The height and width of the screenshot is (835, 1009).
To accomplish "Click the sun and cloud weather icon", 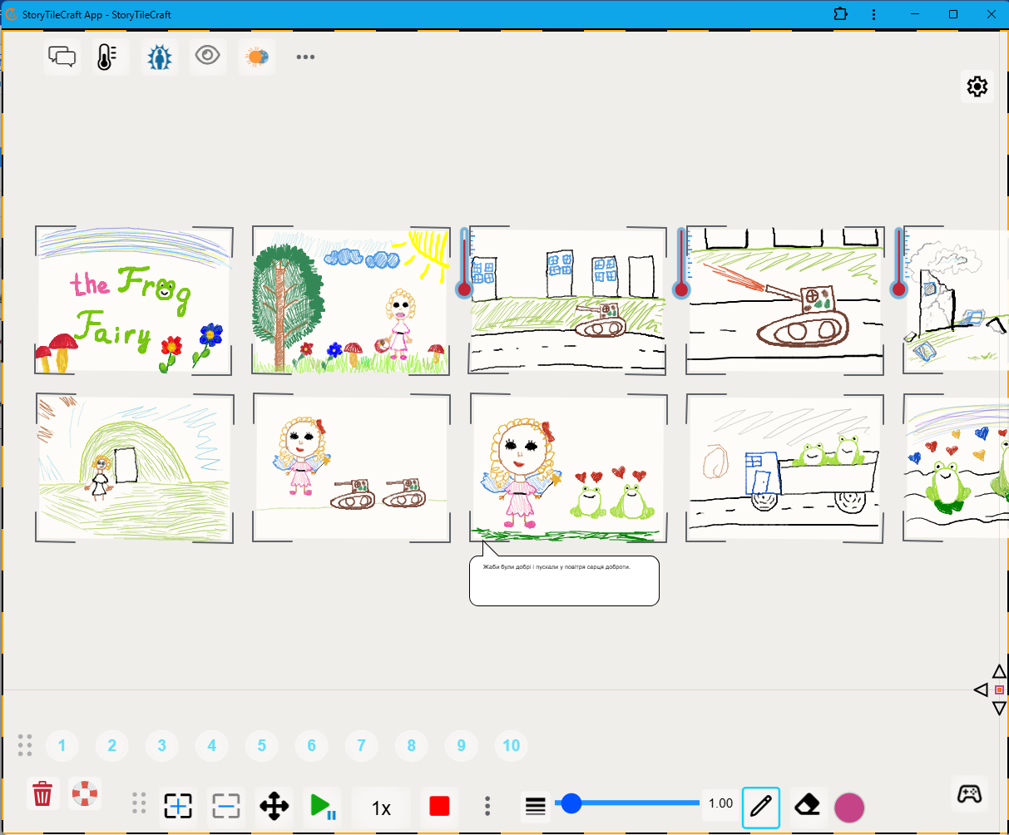I will click(256, 57).
